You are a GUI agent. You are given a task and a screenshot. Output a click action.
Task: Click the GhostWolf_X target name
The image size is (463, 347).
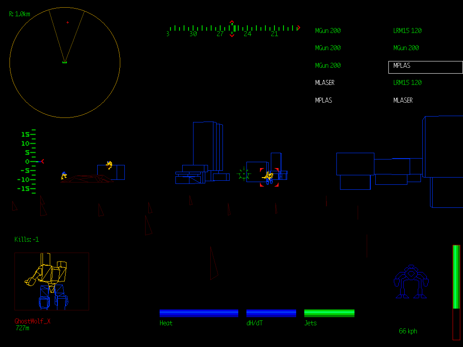click(33, 321)
